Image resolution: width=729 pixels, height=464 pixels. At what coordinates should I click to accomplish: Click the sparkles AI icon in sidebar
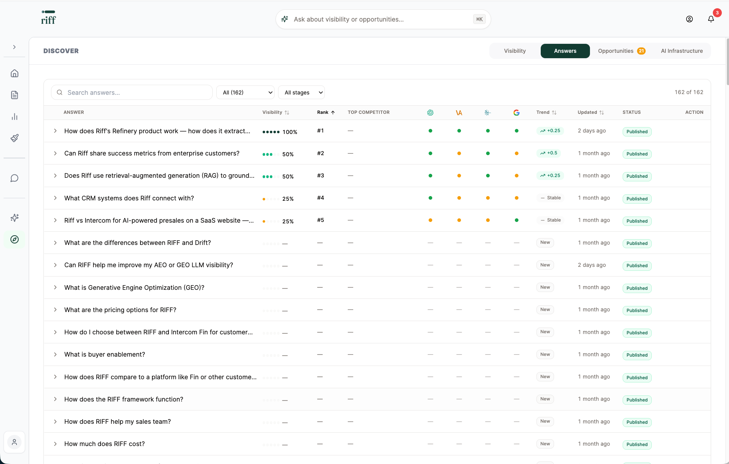click(14, 218)
